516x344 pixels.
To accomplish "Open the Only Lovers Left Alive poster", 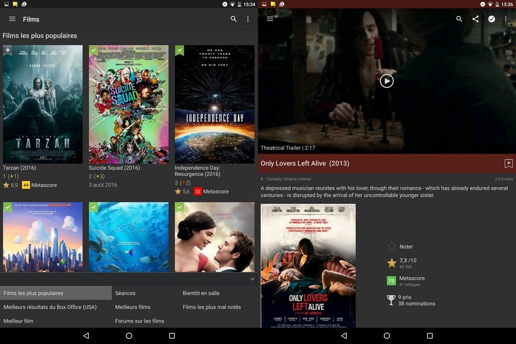I will click(308, 266).
